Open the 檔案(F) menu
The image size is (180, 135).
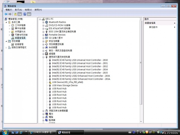pos(9,10)
